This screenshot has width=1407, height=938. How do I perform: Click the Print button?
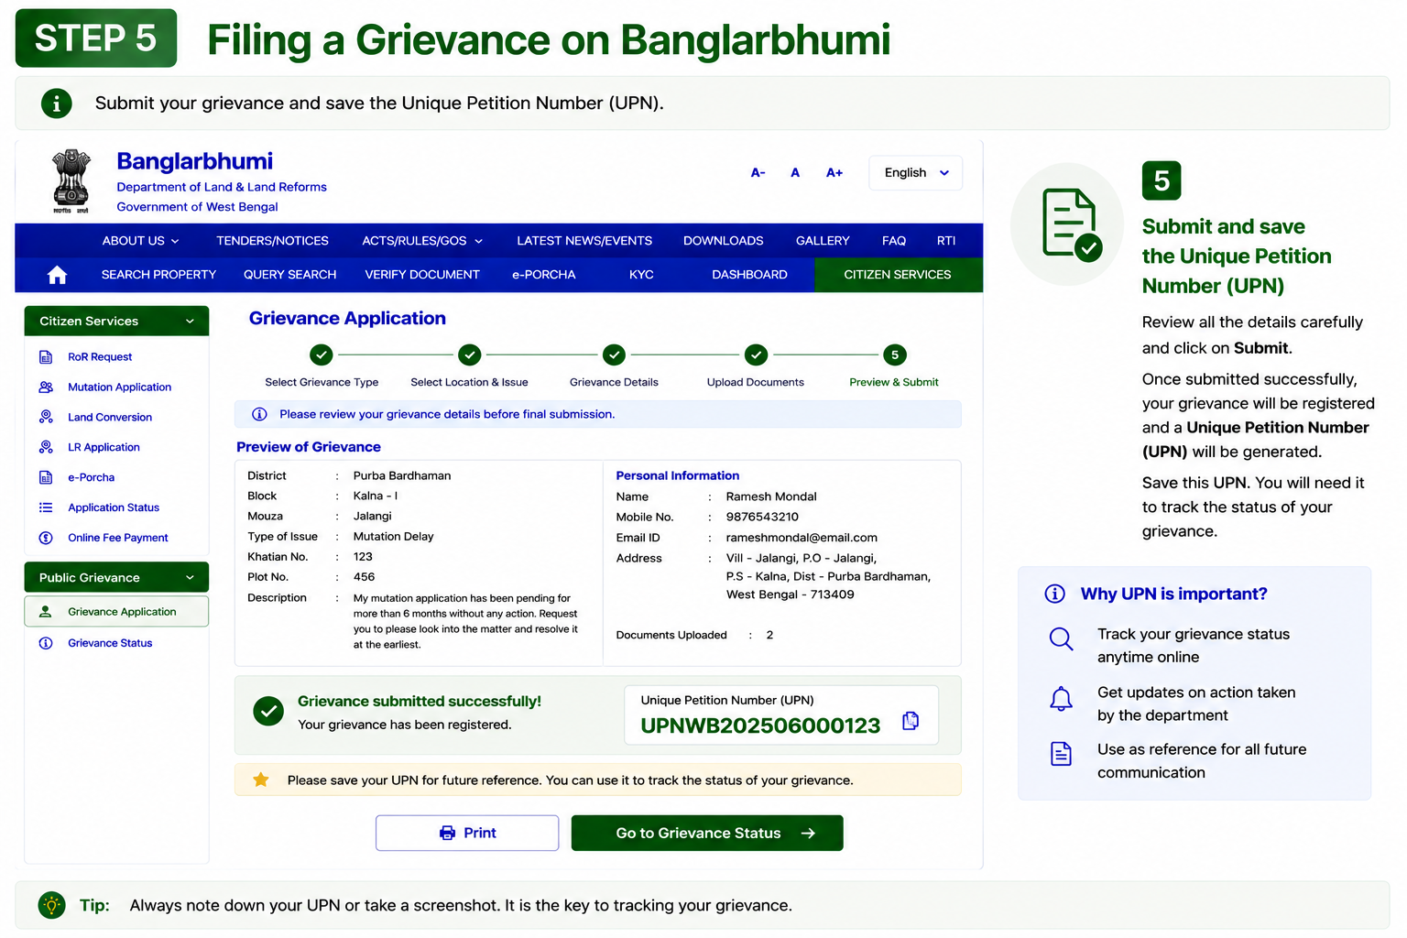(x=467, y=833)
